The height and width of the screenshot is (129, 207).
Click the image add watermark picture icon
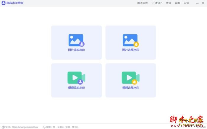(76, 40)
